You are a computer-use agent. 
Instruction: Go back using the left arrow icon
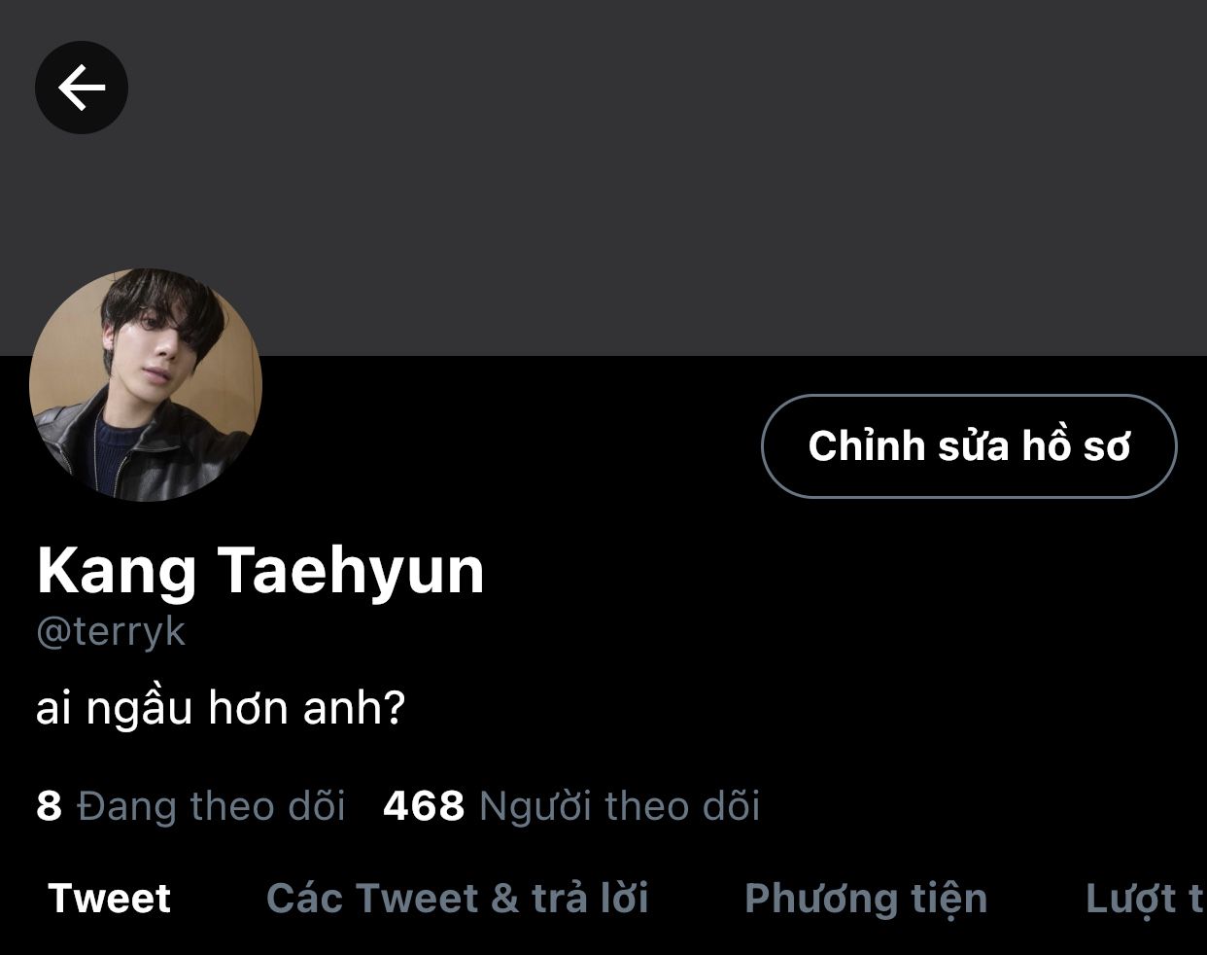(82, 88)
